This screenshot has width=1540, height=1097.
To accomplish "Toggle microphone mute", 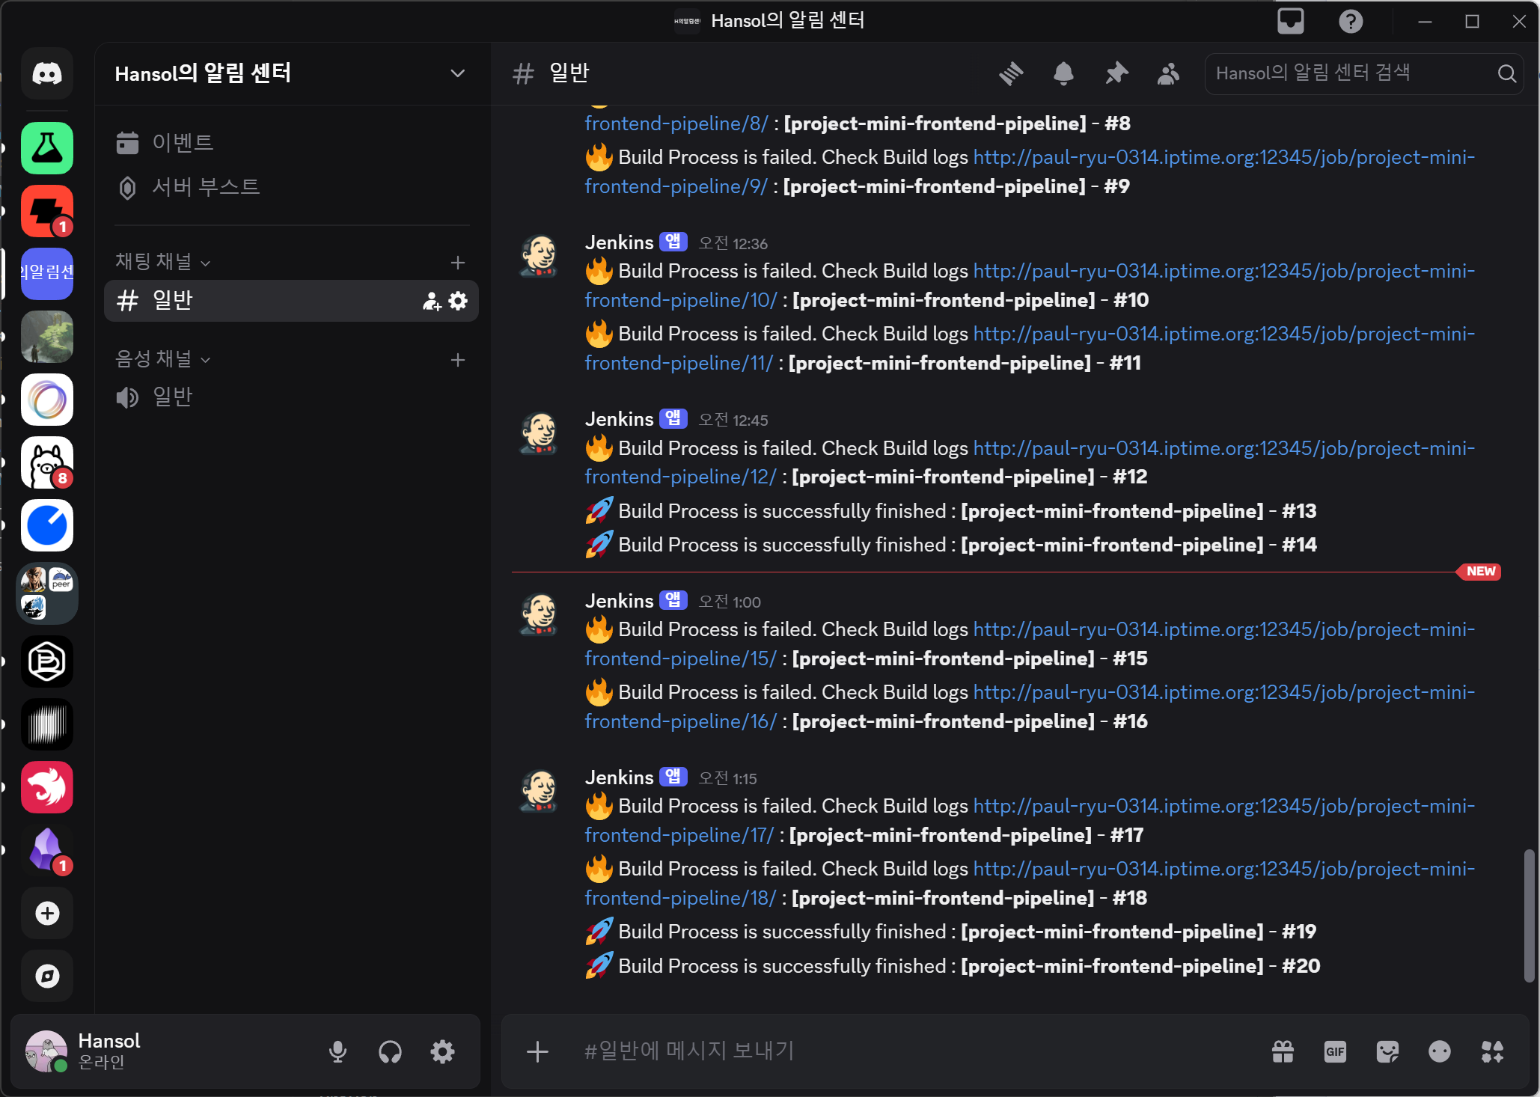I will click(x=337, y=1051).
